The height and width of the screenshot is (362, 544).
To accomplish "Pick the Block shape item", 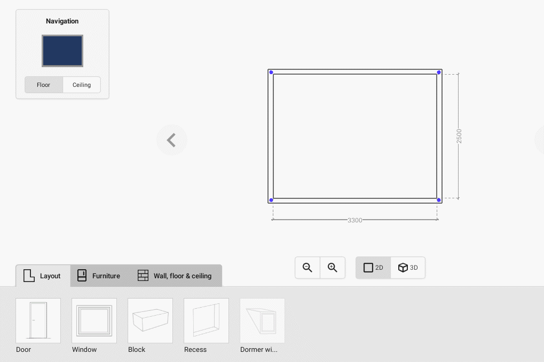I will [150, 320].
